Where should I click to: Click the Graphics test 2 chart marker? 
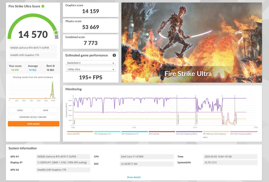pyautogui.click(x=197, y=119)
